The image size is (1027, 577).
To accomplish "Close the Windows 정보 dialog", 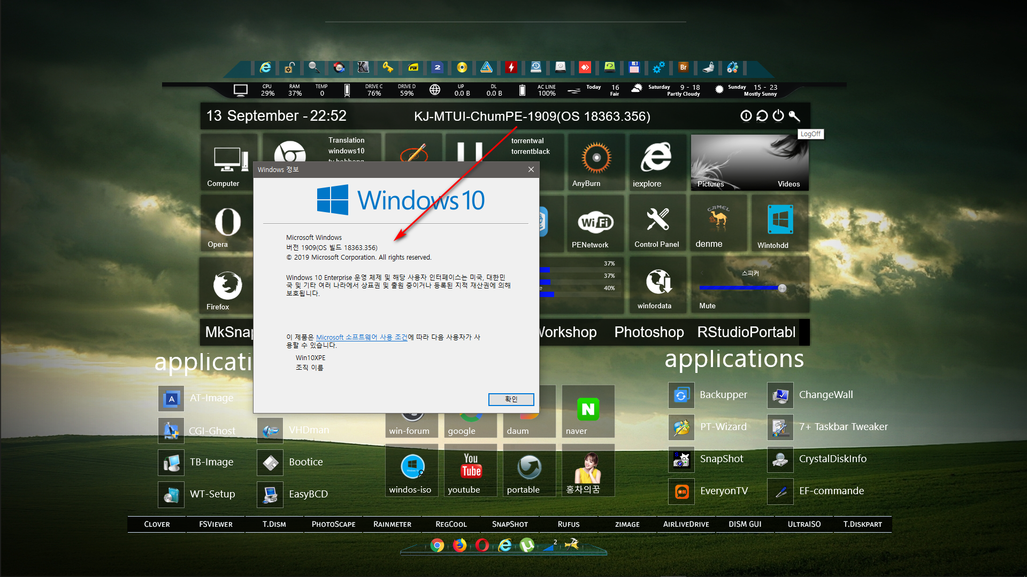I will (531, 169).
